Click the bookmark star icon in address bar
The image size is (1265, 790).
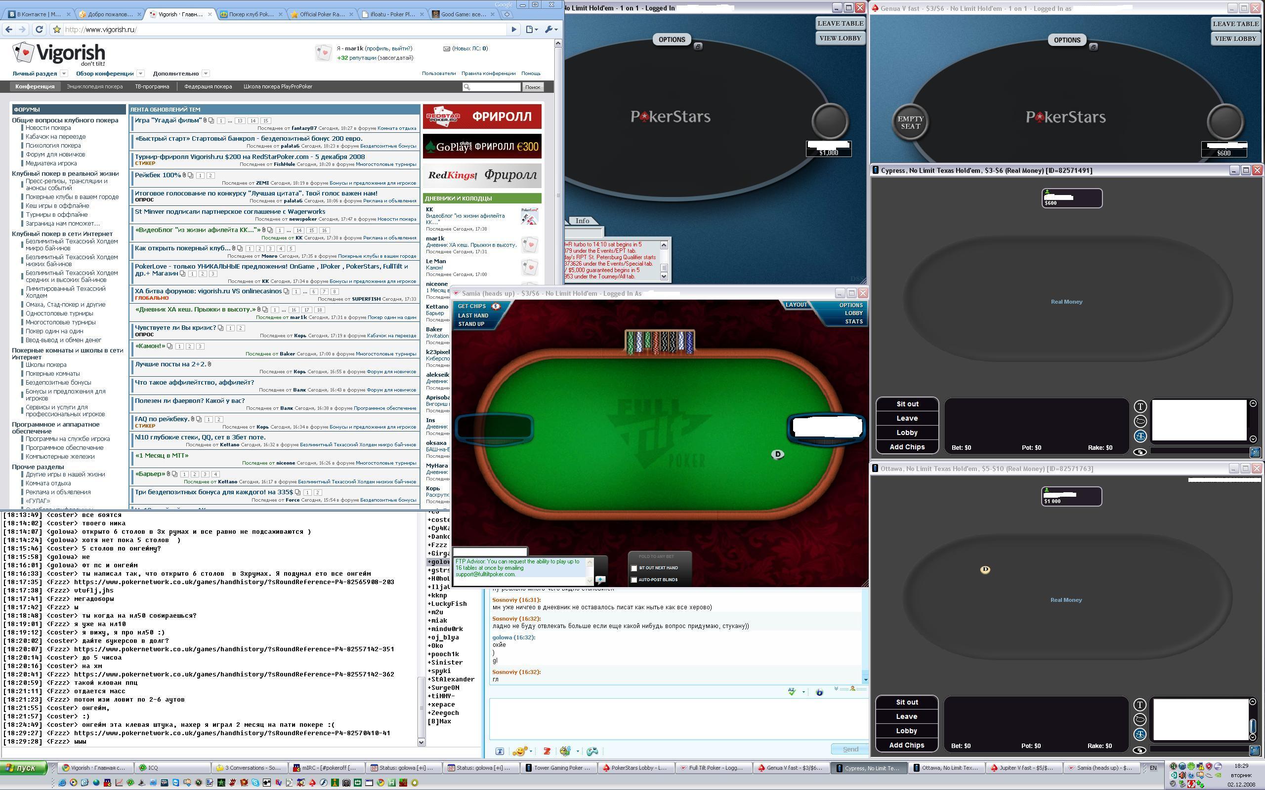[x=57, y=29]
